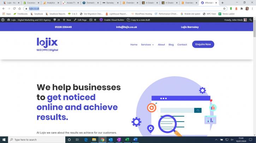The image size is (256, 143).
Task: Toggle the speaker volume tray icon
Action: (232, 140)
